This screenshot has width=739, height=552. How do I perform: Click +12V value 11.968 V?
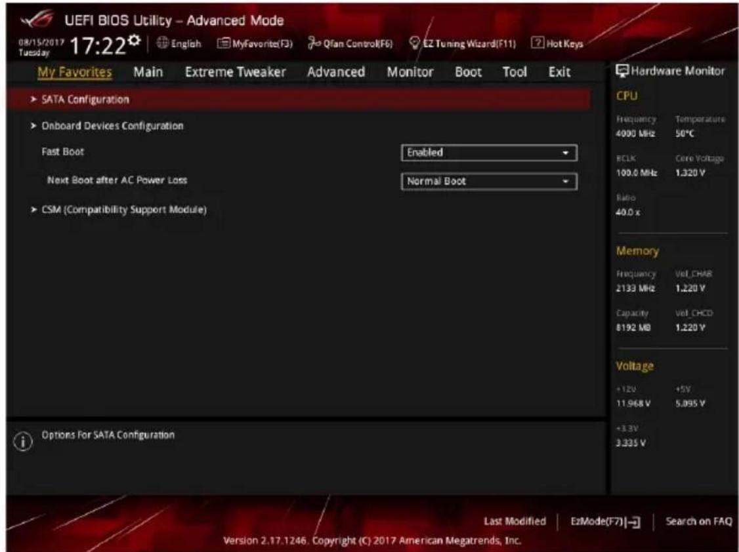(x=633, y=403)
